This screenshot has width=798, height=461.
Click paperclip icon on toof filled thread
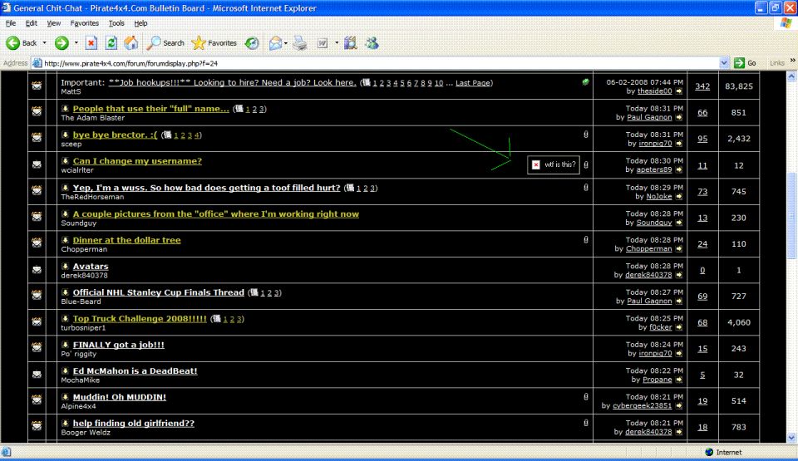[586, 187]
